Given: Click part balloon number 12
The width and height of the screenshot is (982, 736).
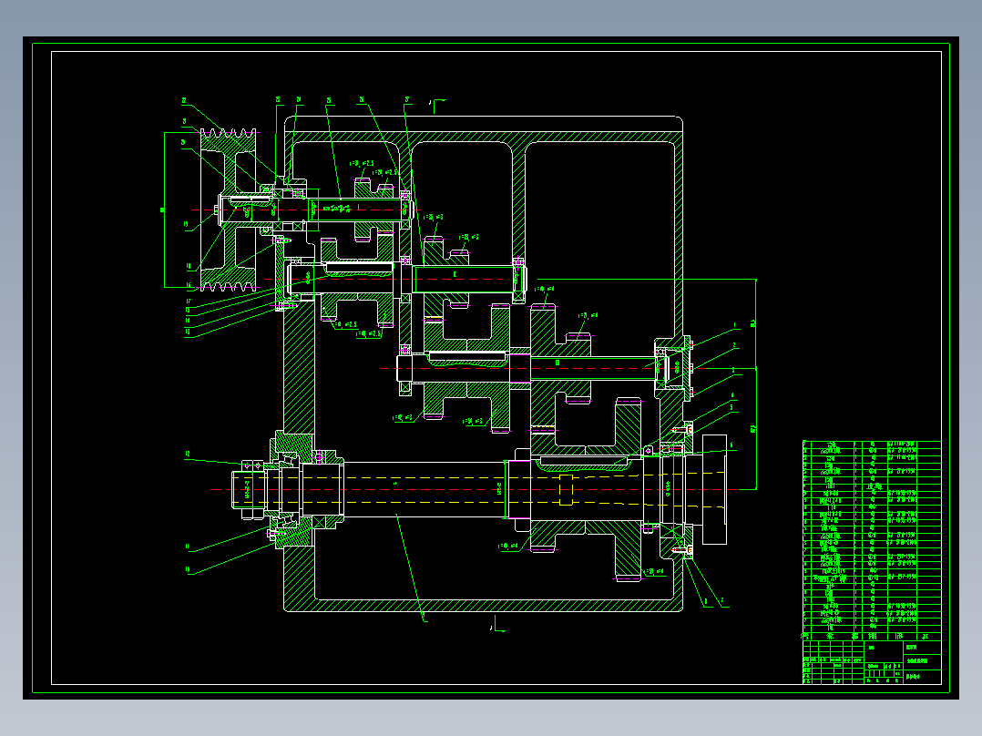Looking at the screenshot, I should click(188, 454).
